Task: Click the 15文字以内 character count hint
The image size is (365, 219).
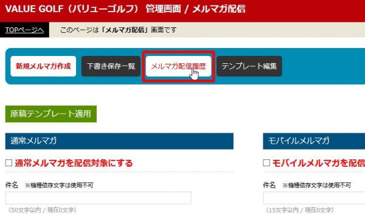Action: point(300,210)
